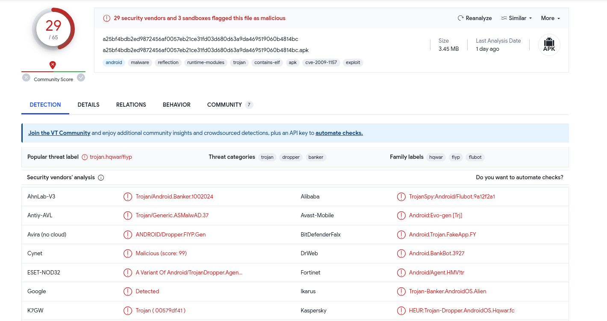Image resolution: width=607 pixels, height=321 pixels.
Task: Click the .apk file name text
Action: [x=206, y=50]
